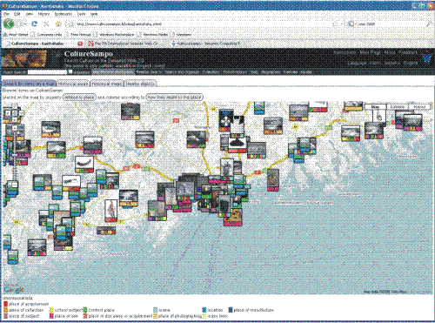This screenshot has width=435, height=323.
Task: Zoom out with the map minus button
Action: pos(14,185)
